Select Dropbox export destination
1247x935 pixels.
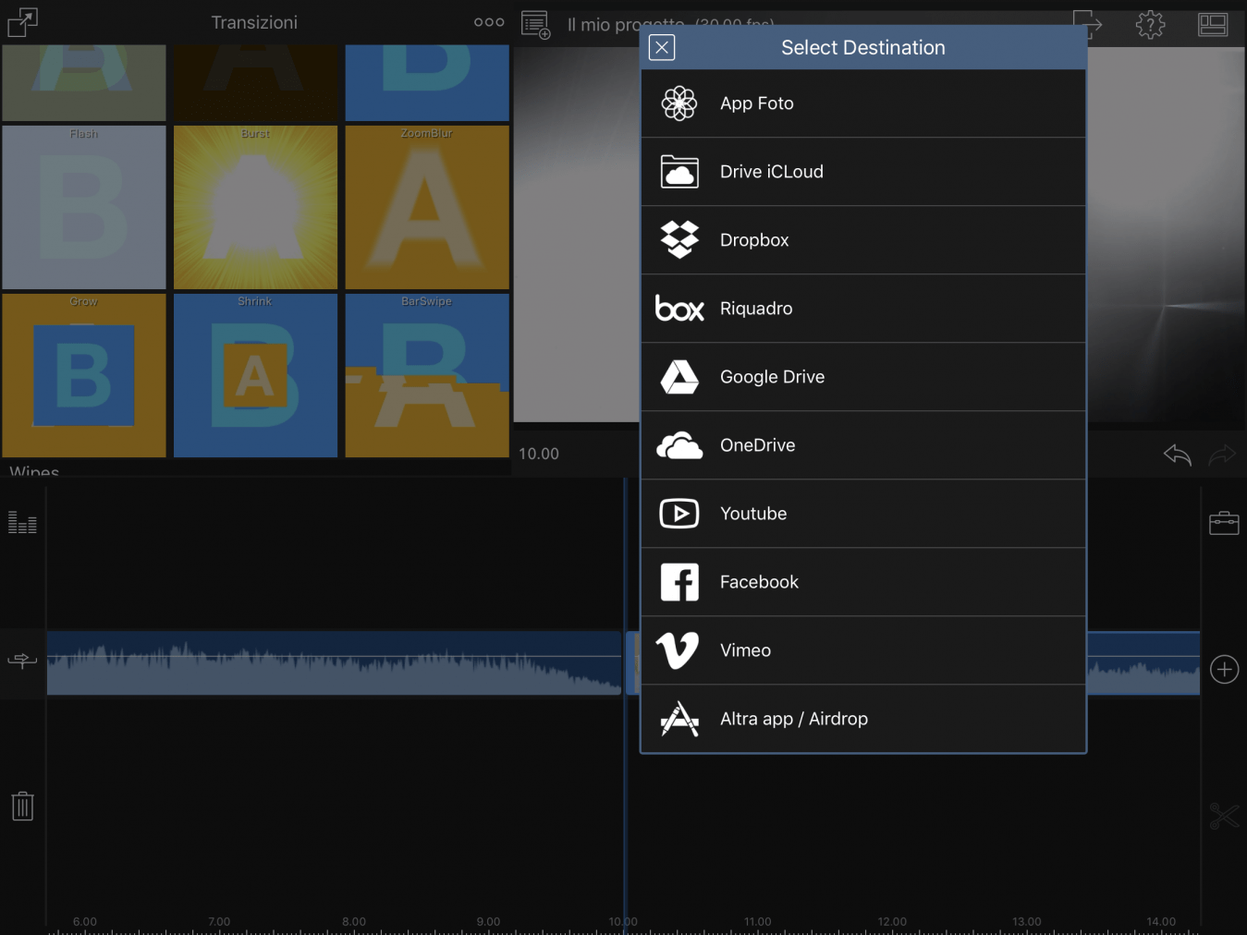(x=863, y=240)
